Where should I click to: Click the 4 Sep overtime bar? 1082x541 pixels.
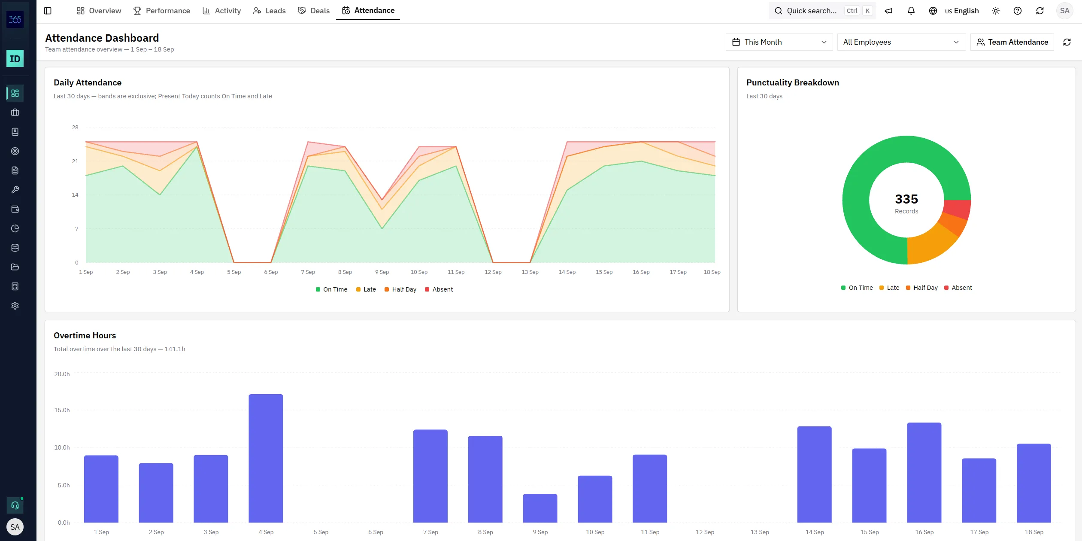point(266,458)
